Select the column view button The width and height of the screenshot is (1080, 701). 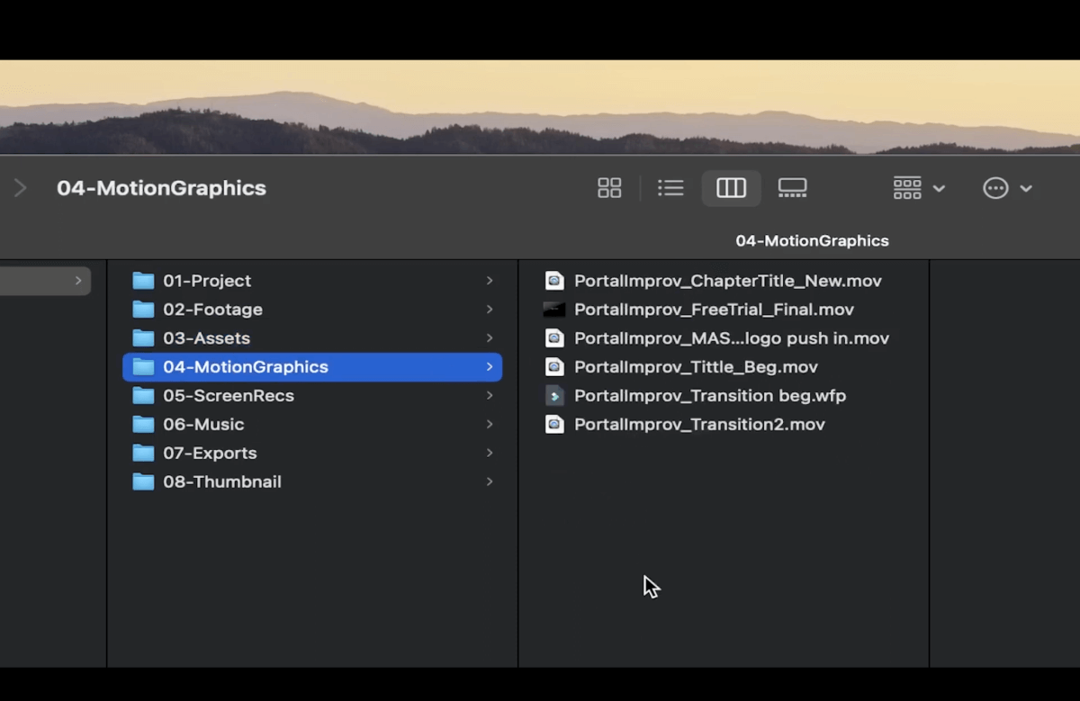731,188
